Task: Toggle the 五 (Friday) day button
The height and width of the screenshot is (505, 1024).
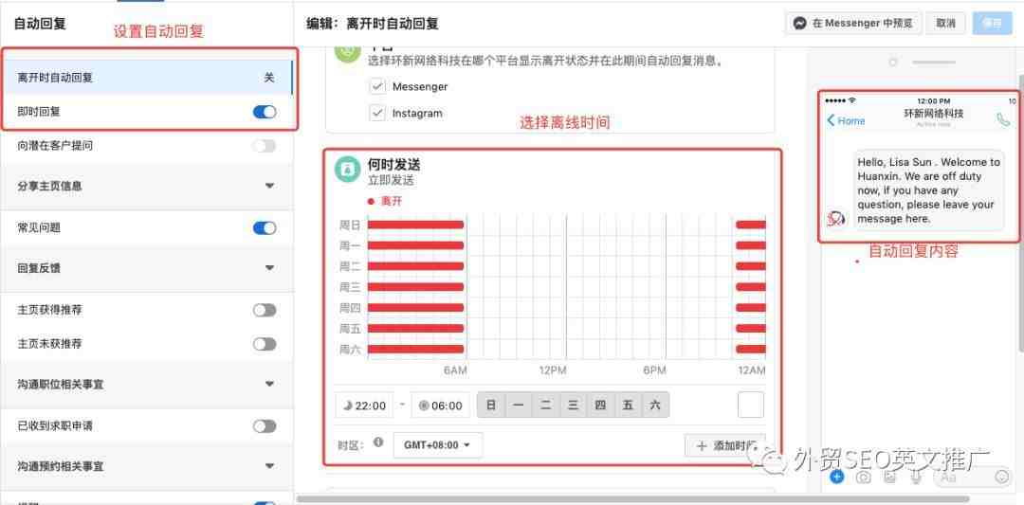Action: 629,406
